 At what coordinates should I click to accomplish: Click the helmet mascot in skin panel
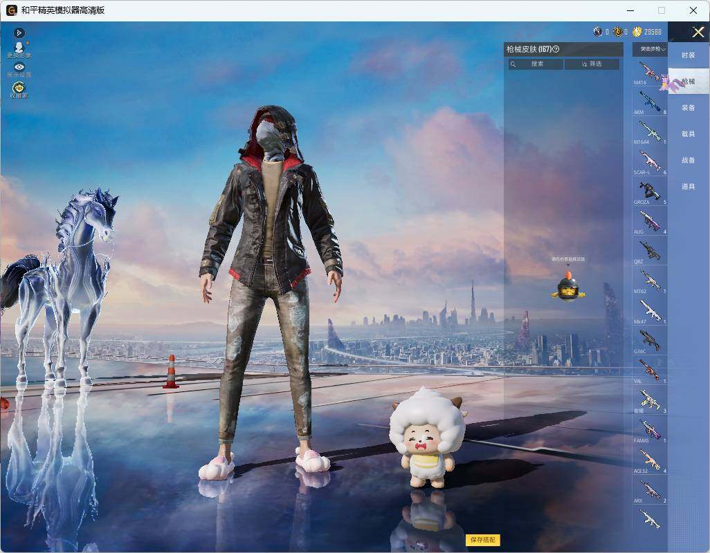(x=568, y=288)
